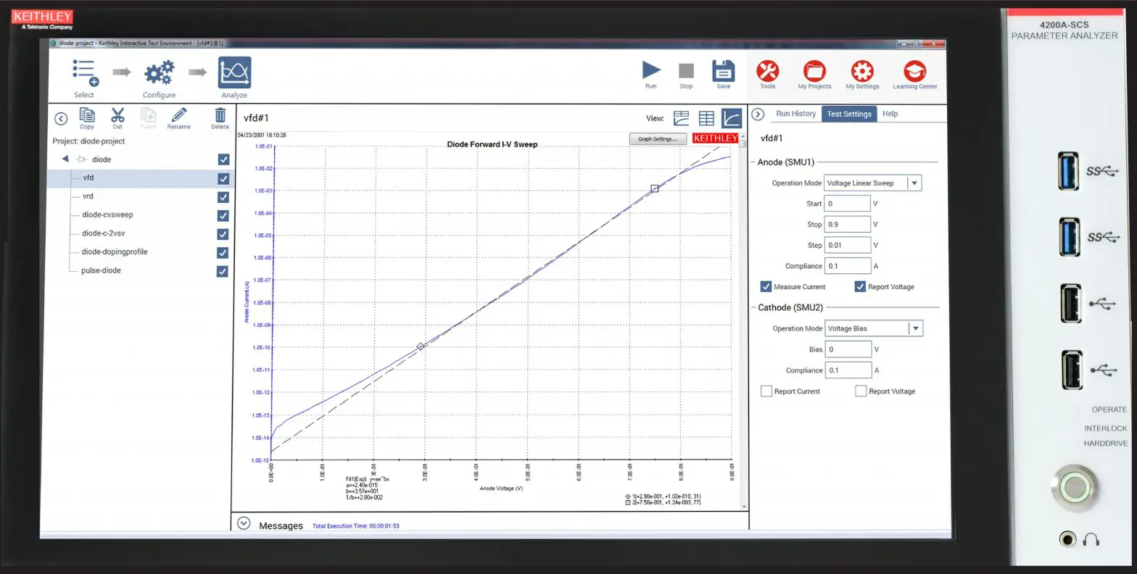The height and width of the screenshot is (574, 1137).
Task: Show the sheet grid view icon
Action: click(x=706, y=118)
